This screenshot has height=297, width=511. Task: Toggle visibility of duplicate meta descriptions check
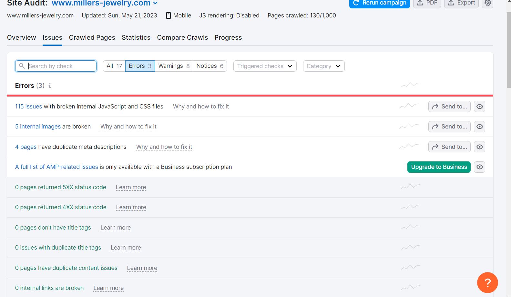coord(479,147)
